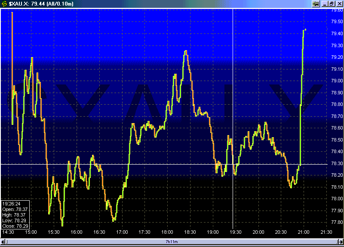
Task: Minimize the $XAU.X chart window
Action: tap(325, 4)
